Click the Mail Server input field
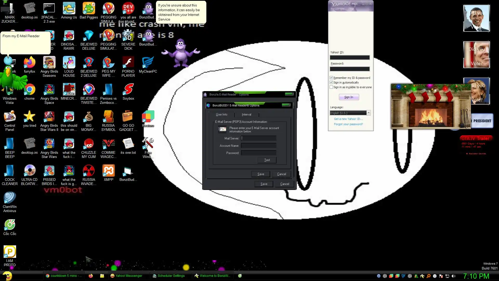This screenshot has width=499, height=281. point(259,138)
